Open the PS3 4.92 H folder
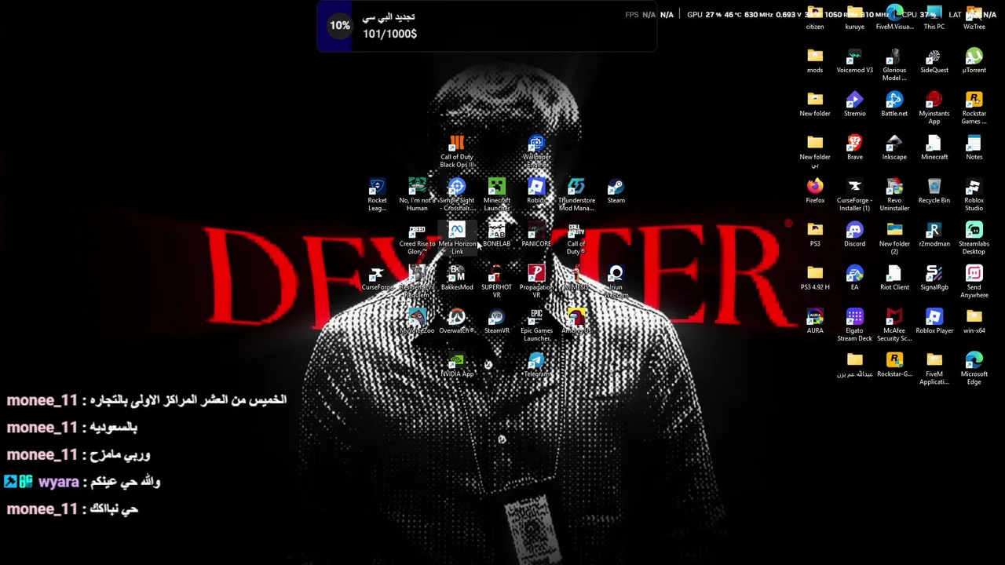 (x=815, y=278)
